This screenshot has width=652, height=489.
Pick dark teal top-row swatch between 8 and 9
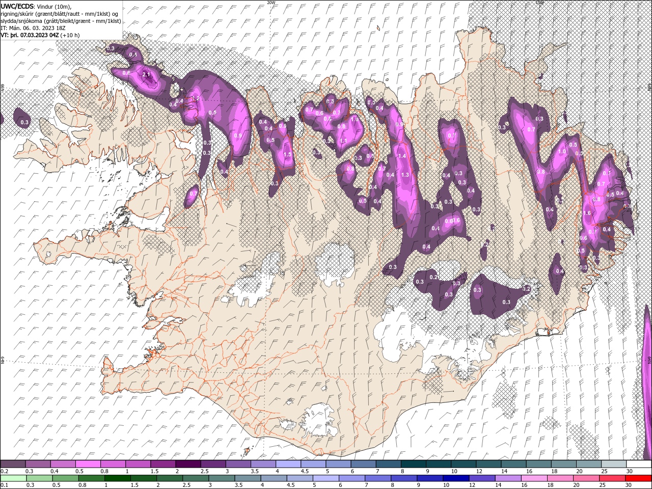tap(413, 464)
